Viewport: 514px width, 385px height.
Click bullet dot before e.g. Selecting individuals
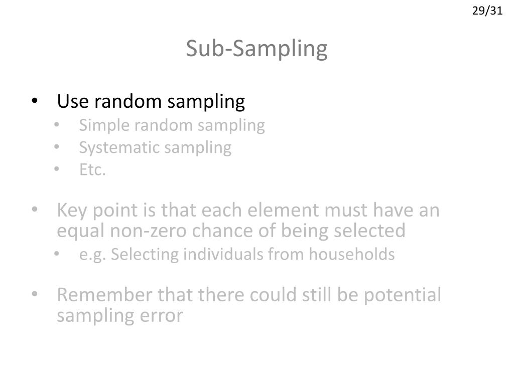pyautogui.click(x=57, y=254)
